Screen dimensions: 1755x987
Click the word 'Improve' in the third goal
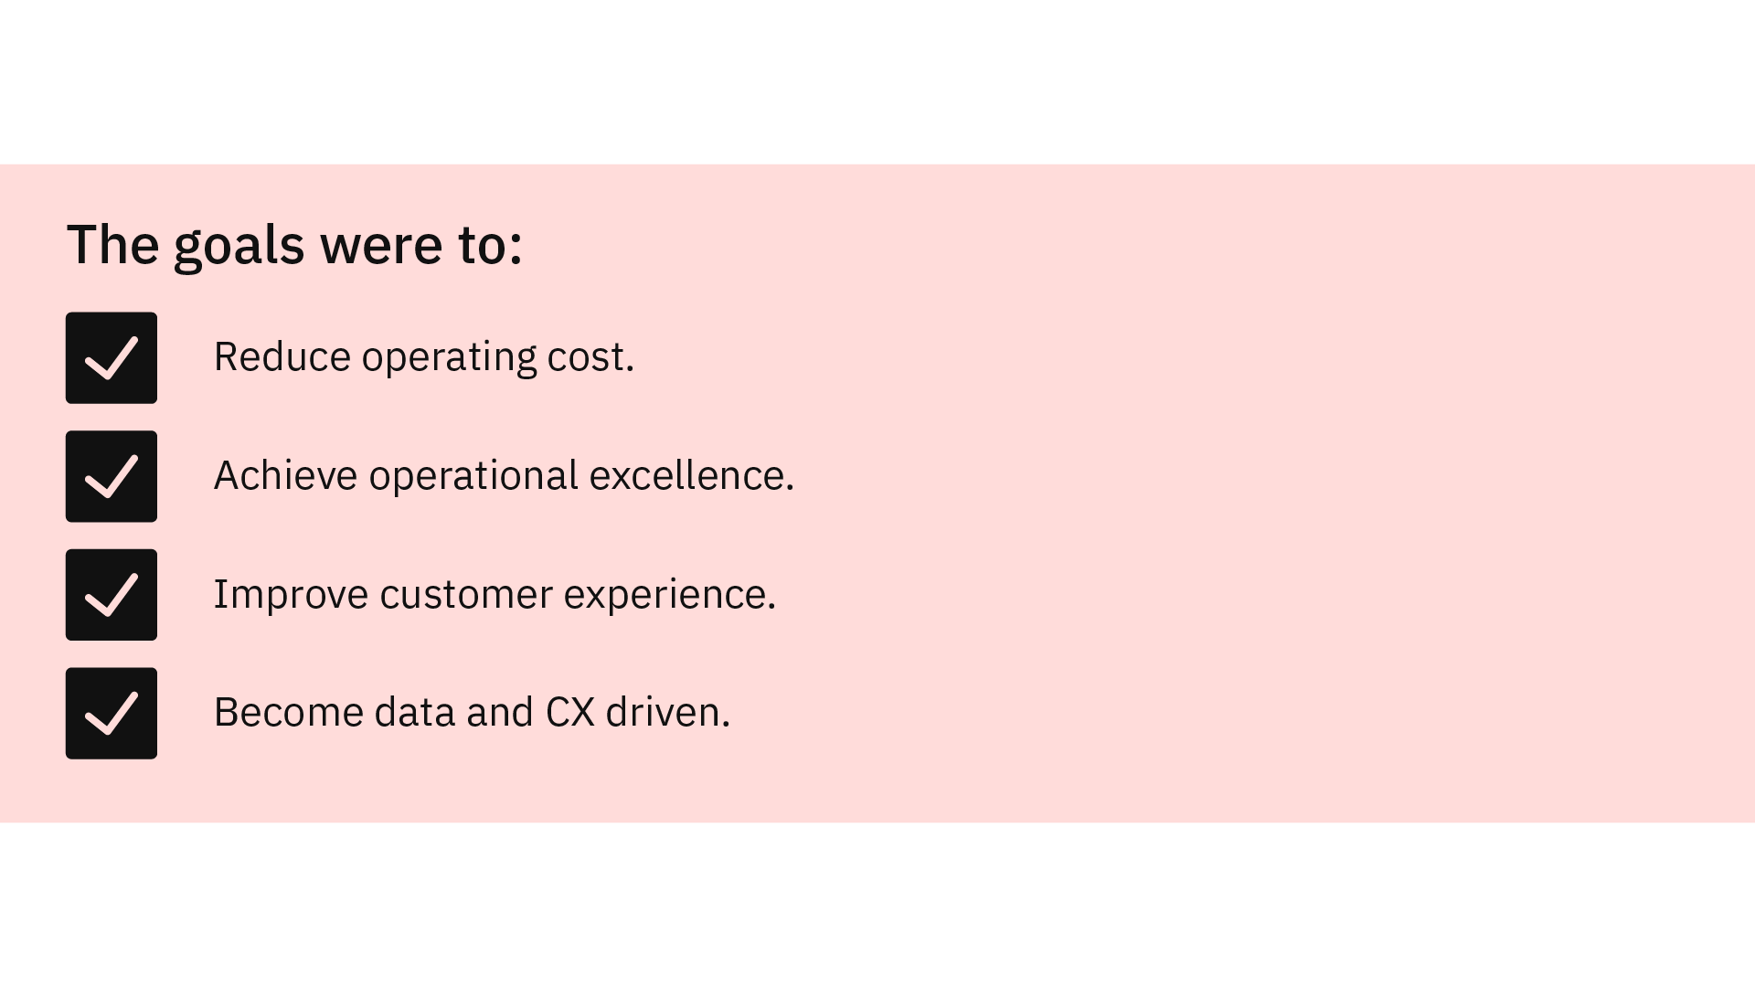click(x=291, y=596)
